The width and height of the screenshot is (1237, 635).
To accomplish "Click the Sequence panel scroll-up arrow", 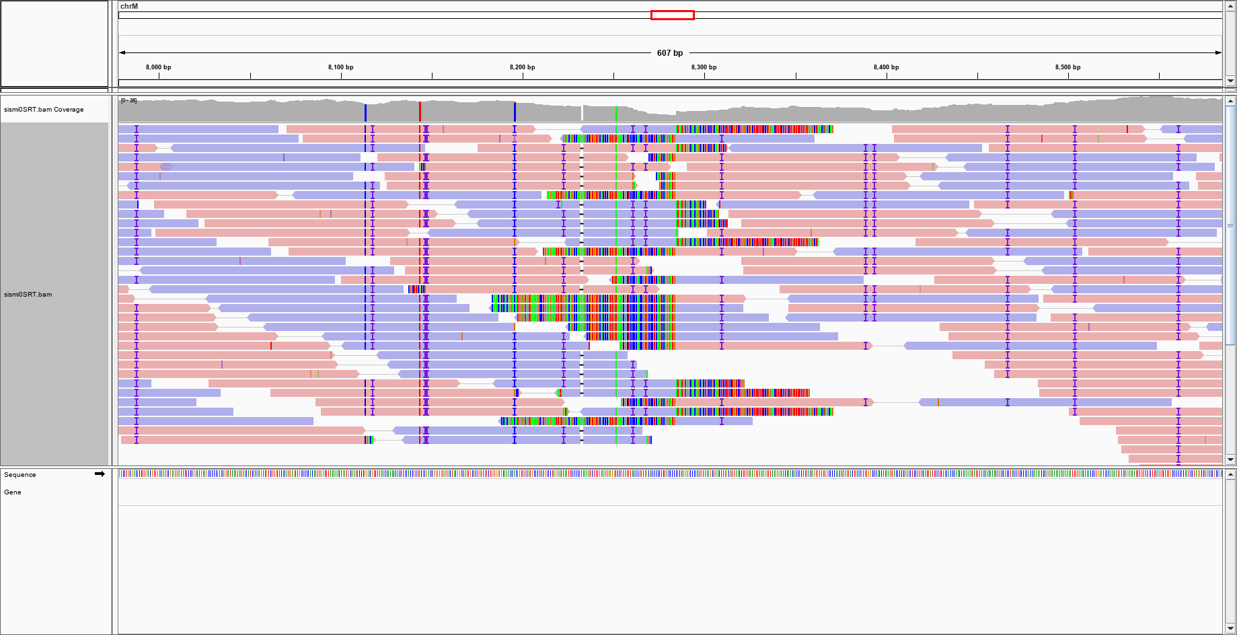I will coord(1230,474).
